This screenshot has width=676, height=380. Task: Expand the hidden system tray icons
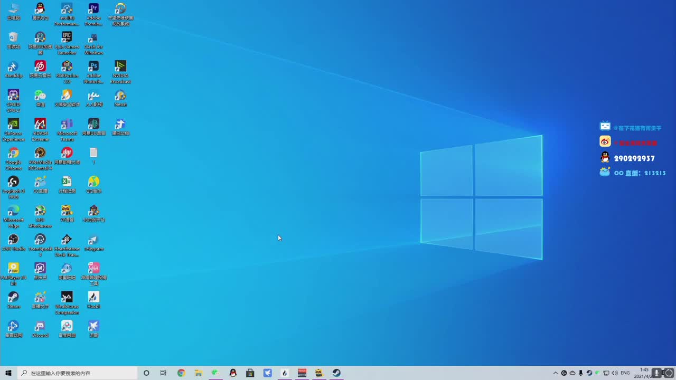click(x=555, y=373)
